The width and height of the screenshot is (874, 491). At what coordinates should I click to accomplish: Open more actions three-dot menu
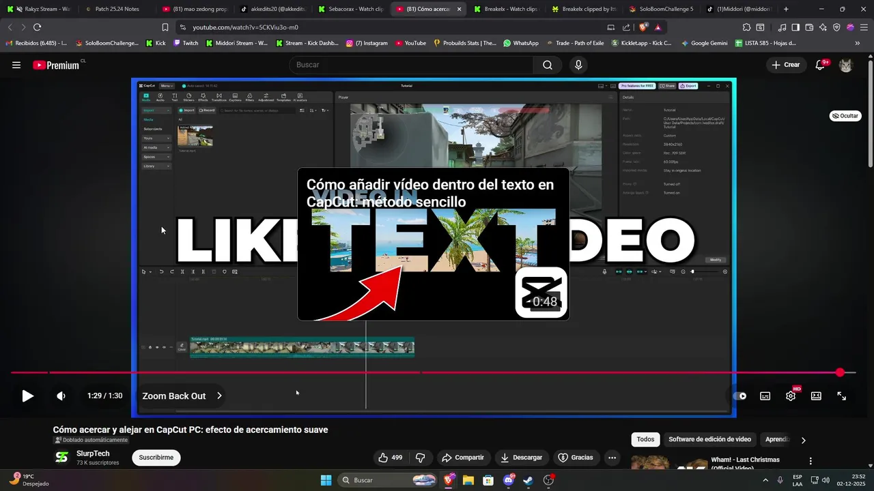pos(612,458)
